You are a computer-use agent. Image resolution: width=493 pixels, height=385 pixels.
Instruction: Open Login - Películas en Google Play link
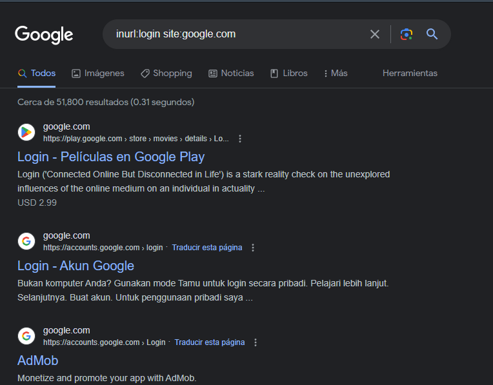(111, 157)
